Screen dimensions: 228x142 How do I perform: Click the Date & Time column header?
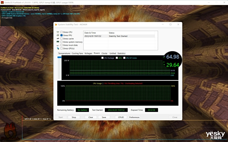(96, 33)
